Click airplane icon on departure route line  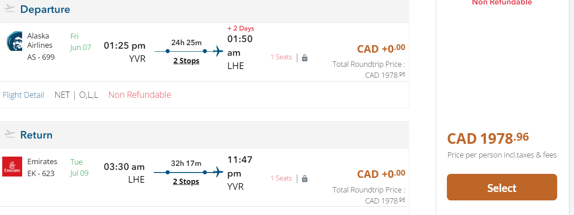point(218,51)
